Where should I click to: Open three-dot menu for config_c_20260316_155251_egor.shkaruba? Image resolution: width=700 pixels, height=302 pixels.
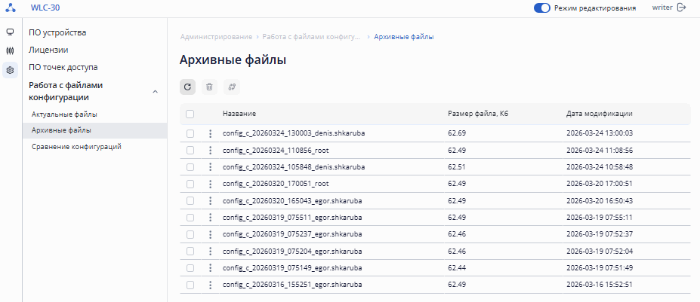coord(210,285)
